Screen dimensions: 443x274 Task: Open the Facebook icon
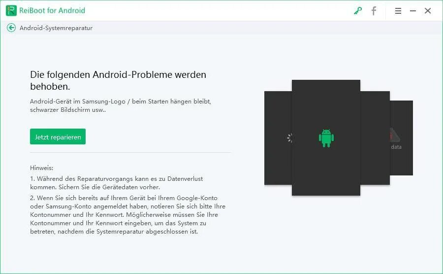click(374, 11)
